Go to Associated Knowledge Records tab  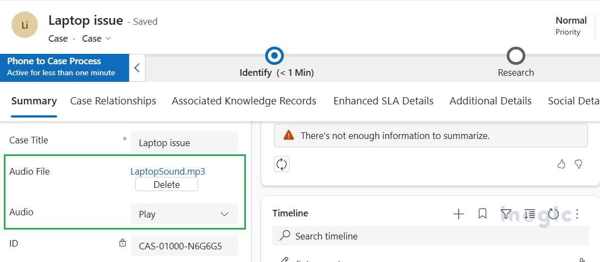[244, 101]
